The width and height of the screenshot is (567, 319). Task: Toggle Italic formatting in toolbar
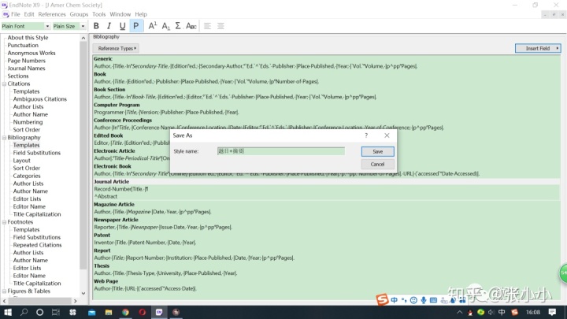(x=109, y=26)
